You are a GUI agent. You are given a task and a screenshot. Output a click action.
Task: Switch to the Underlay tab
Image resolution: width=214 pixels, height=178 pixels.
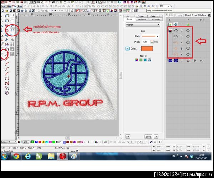[142, 19]
